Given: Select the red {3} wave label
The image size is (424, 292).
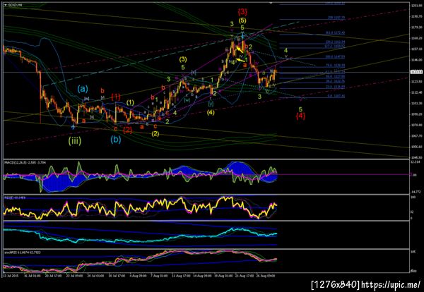Looking at the screenshot, I should [x=242, y=11].
